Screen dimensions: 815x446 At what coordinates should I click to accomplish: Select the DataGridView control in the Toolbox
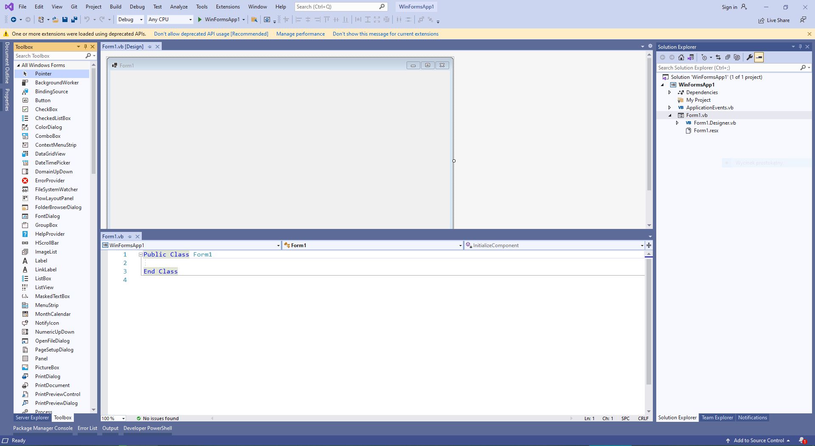click(50, 153)
